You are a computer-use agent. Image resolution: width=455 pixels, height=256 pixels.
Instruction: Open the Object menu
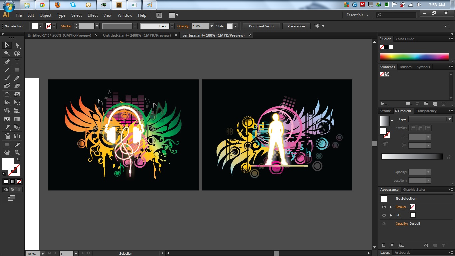point(46,15)
